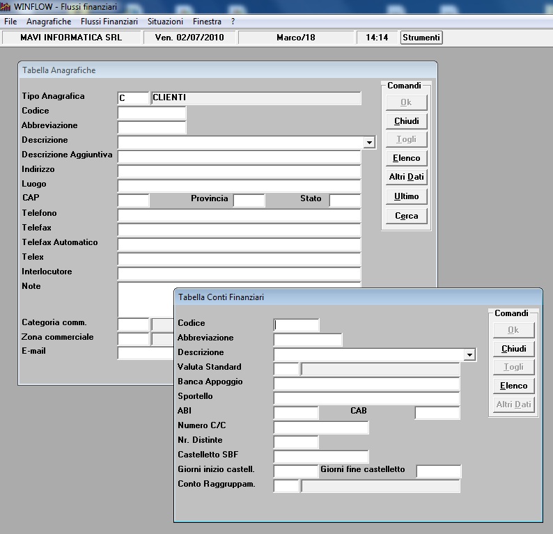Click Ok in Tabella Anagrafiche
Viewport: 553px width, 534px height.
click(406, 102)
